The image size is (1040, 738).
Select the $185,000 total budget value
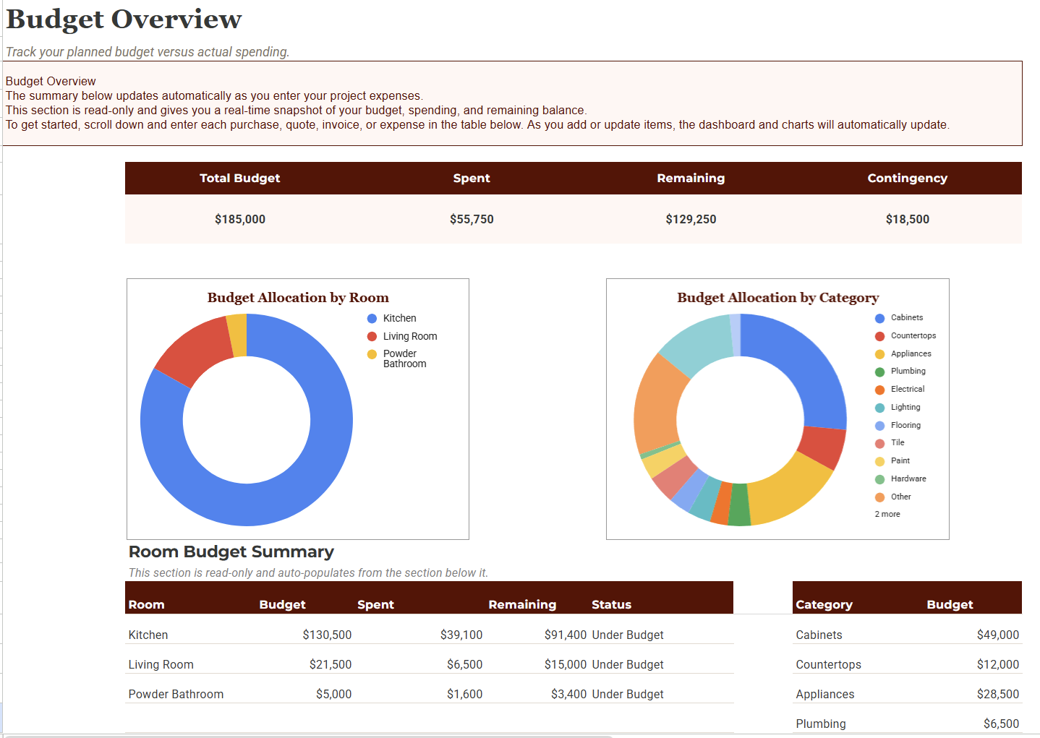240,219
